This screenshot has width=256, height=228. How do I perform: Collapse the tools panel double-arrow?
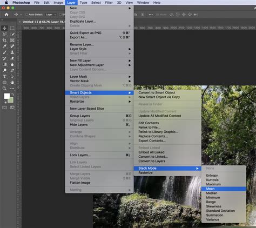2,20
